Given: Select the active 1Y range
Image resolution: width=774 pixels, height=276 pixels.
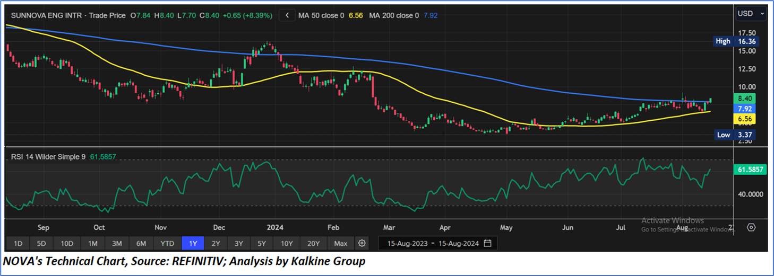Looking at the screenshot, I should tap(193, 243).
